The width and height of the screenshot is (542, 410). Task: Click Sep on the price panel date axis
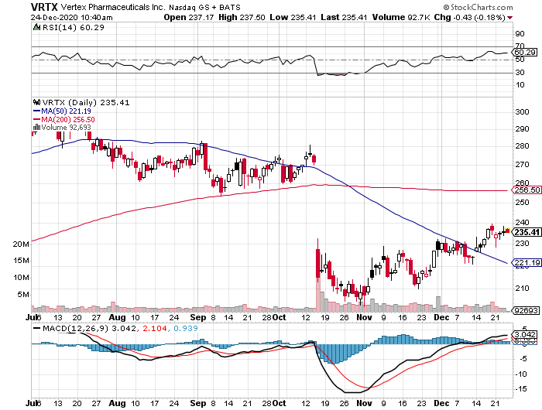tap(198, 317)
